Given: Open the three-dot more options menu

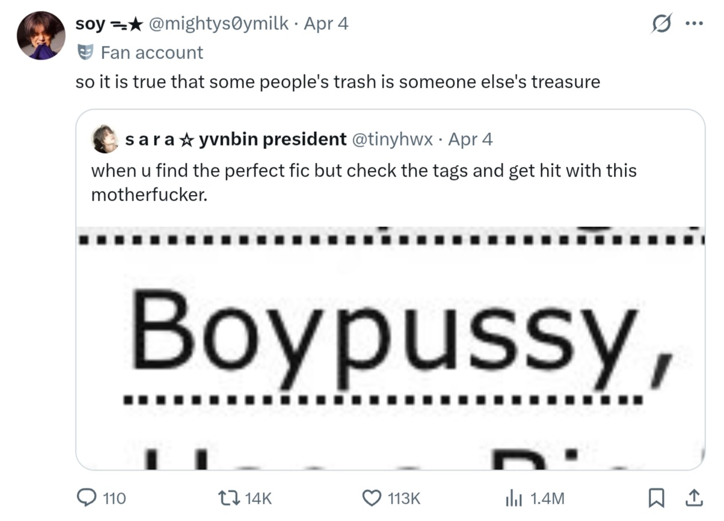Looking at the screenshot, I should tap(694, 24).
